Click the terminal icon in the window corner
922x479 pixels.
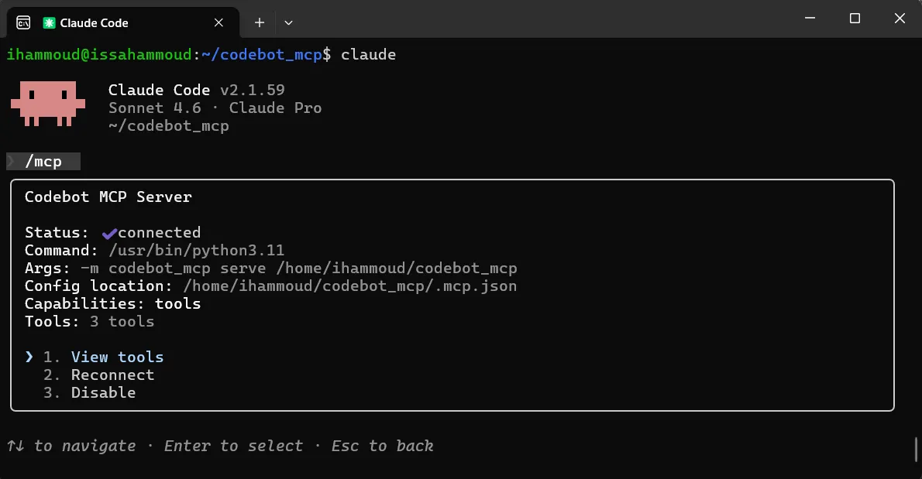[23, 22]
